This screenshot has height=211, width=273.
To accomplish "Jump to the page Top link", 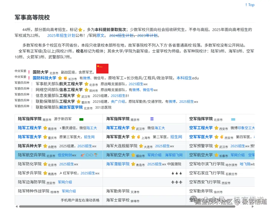I will coord(250,5).
